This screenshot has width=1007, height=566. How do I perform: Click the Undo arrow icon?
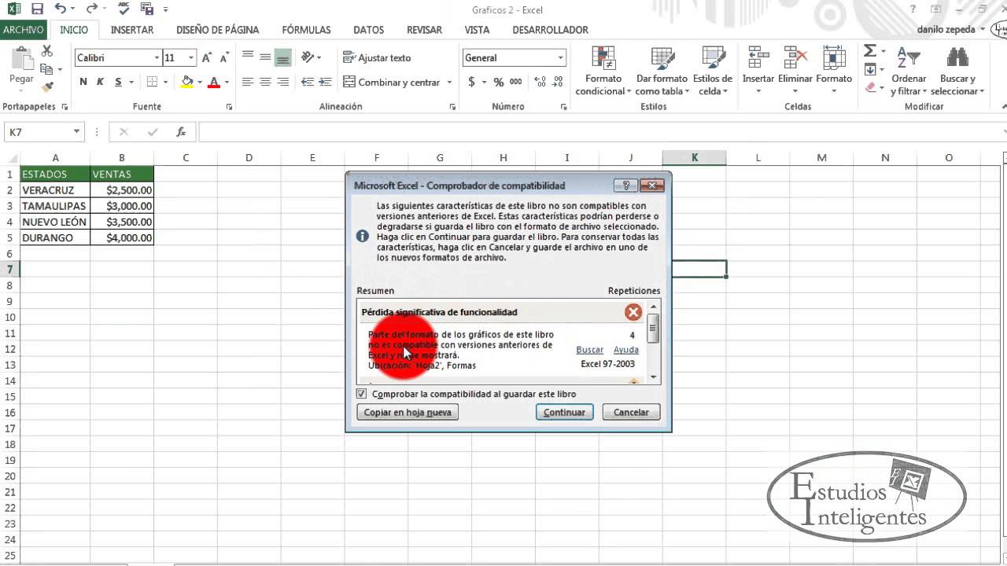[x=61, y=9]
